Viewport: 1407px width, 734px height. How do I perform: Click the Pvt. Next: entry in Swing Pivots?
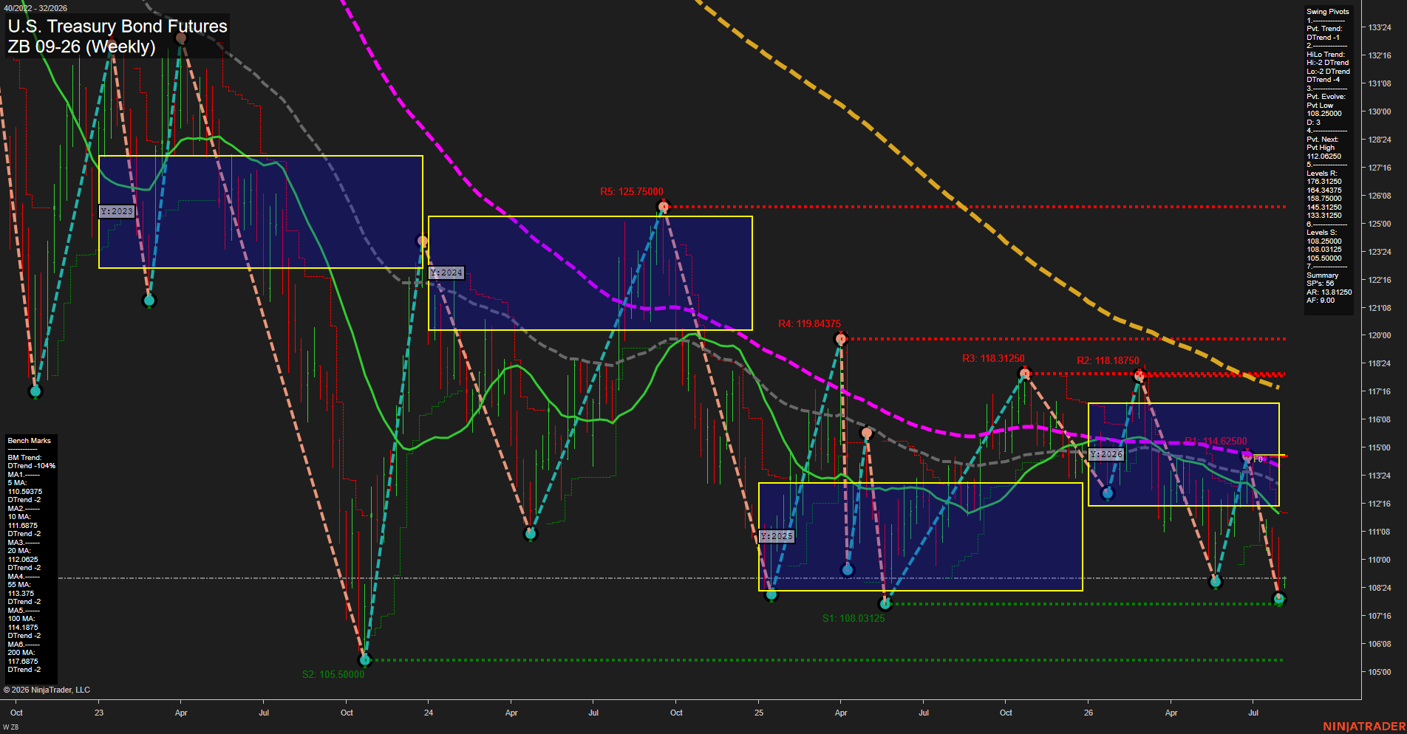point(1322,140)
